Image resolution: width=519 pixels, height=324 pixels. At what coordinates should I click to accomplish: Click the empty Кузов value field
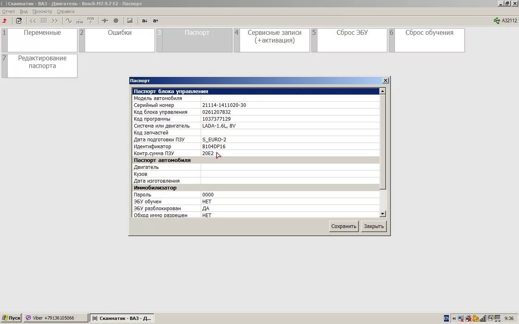pos(290,174)
